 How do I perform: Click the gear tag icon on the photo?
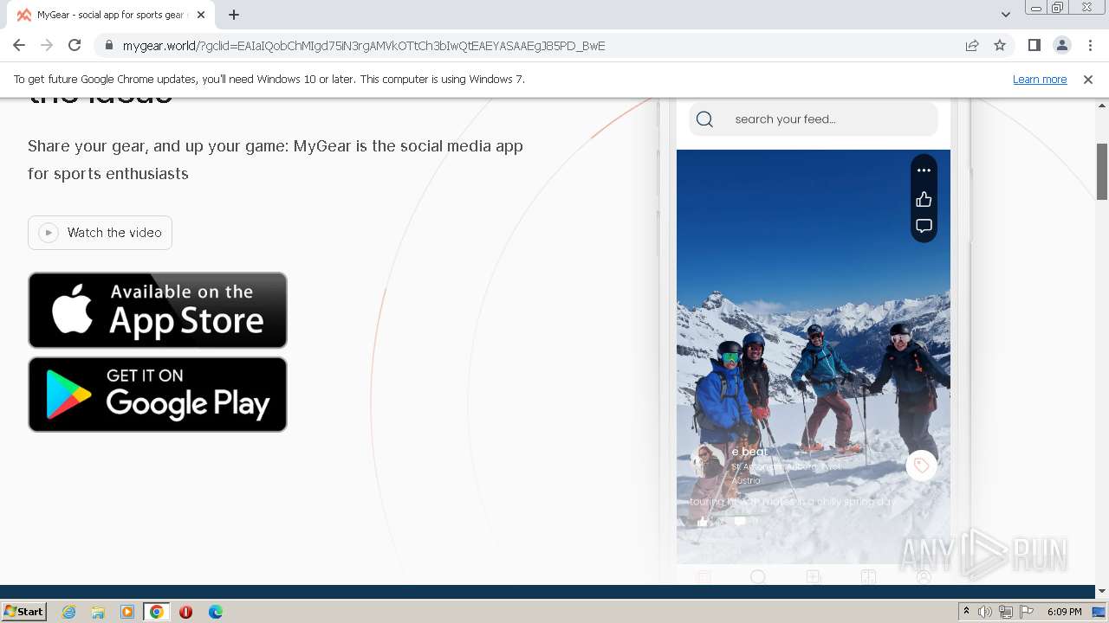click(921, 466)
